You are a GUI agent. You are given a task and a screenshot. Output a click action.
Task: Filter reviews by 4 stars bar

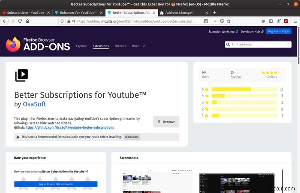tap(244, 96)
